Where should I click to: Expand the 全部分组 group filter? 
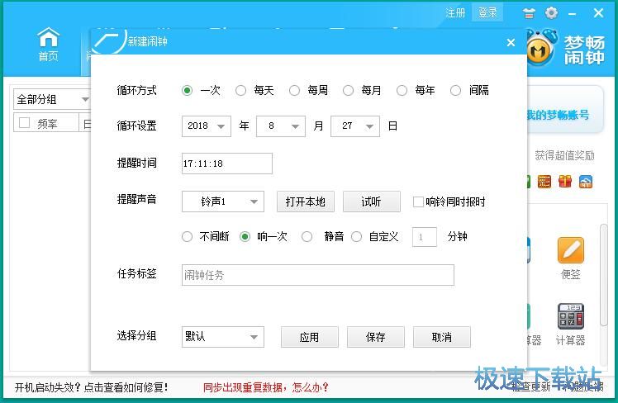[x=52, y=99]
